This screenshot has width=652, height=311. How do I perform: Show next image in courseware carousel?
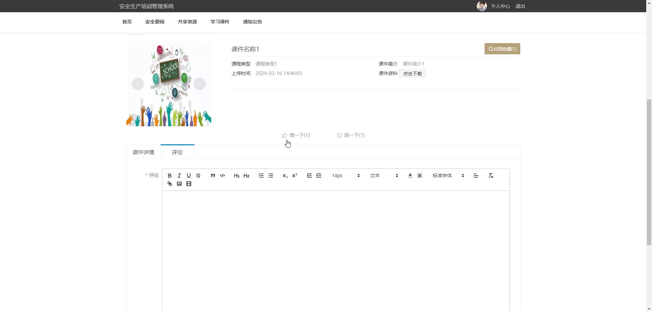pyautogui.click(x=200, y=84)
